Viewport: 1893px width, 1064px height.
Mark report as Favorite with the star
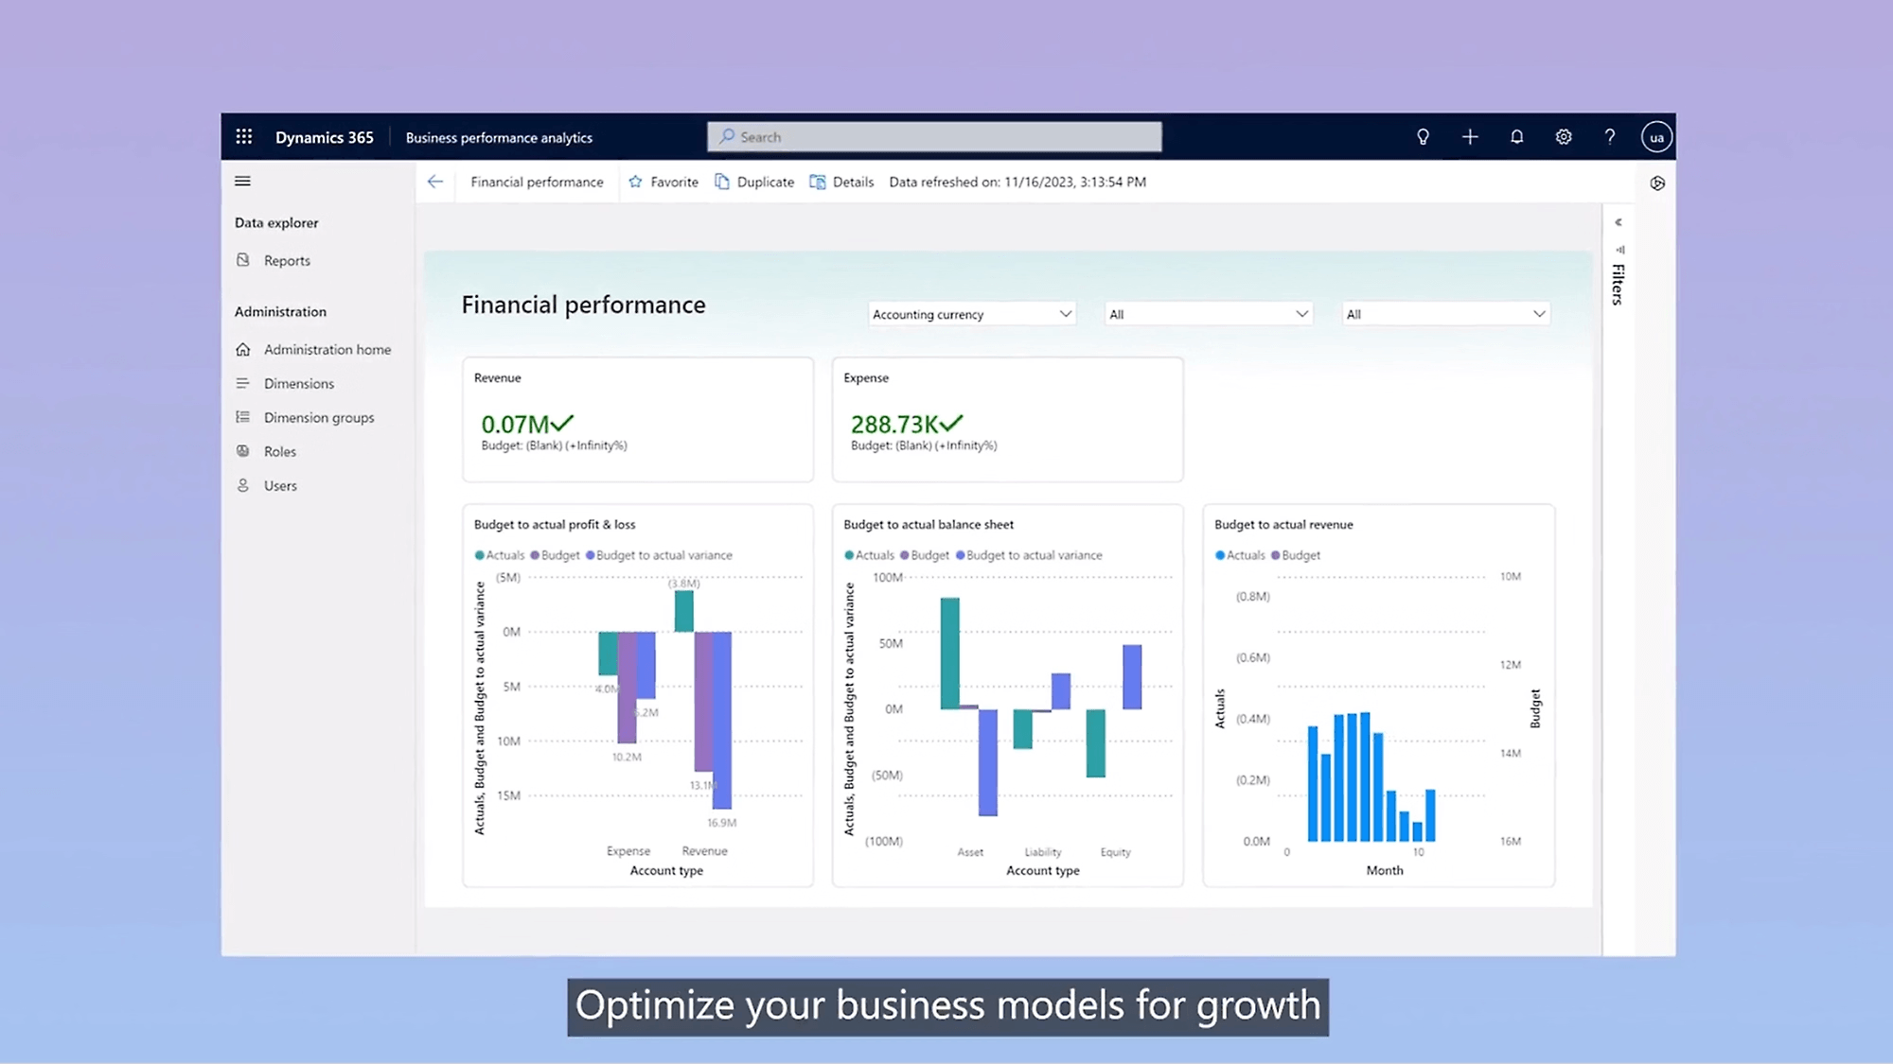pos(663,182)
